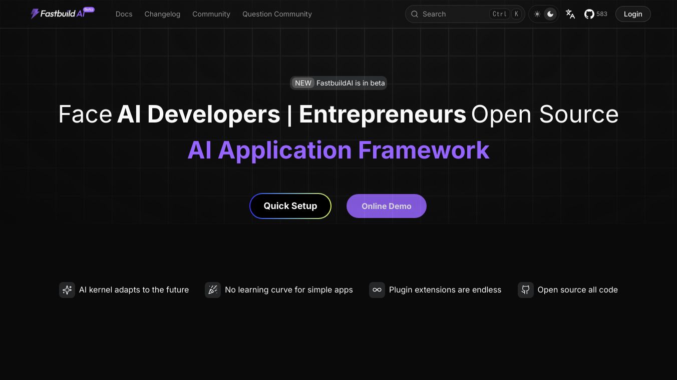Click the party popper icon
Screen dimensions: 677x380
[213, 290]
